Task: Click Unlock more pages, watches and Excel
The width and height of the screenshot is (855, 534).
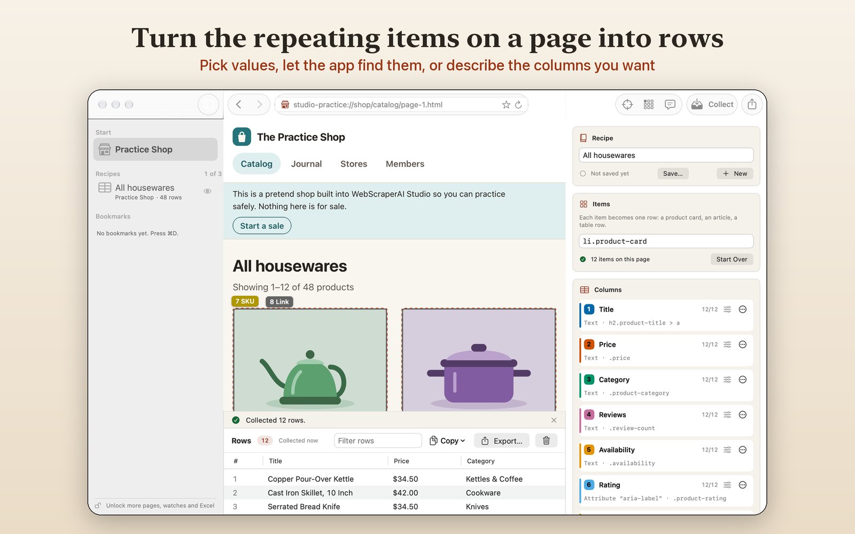Action: 155,506
